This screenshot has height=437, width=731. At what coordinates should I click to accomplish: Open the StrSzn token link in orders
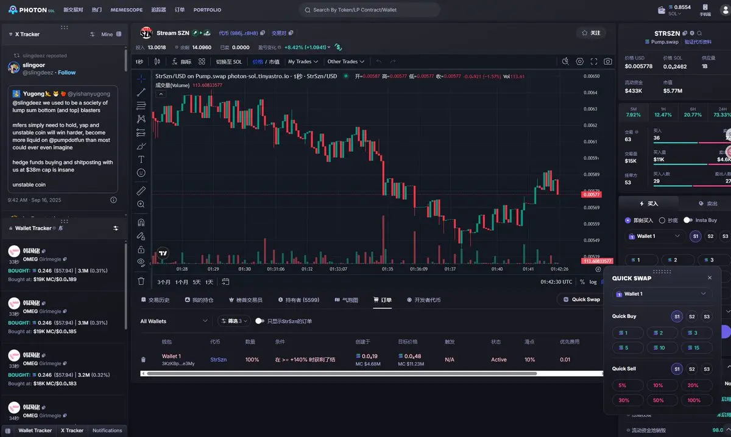pyautogui.click(x=218, y=360)
